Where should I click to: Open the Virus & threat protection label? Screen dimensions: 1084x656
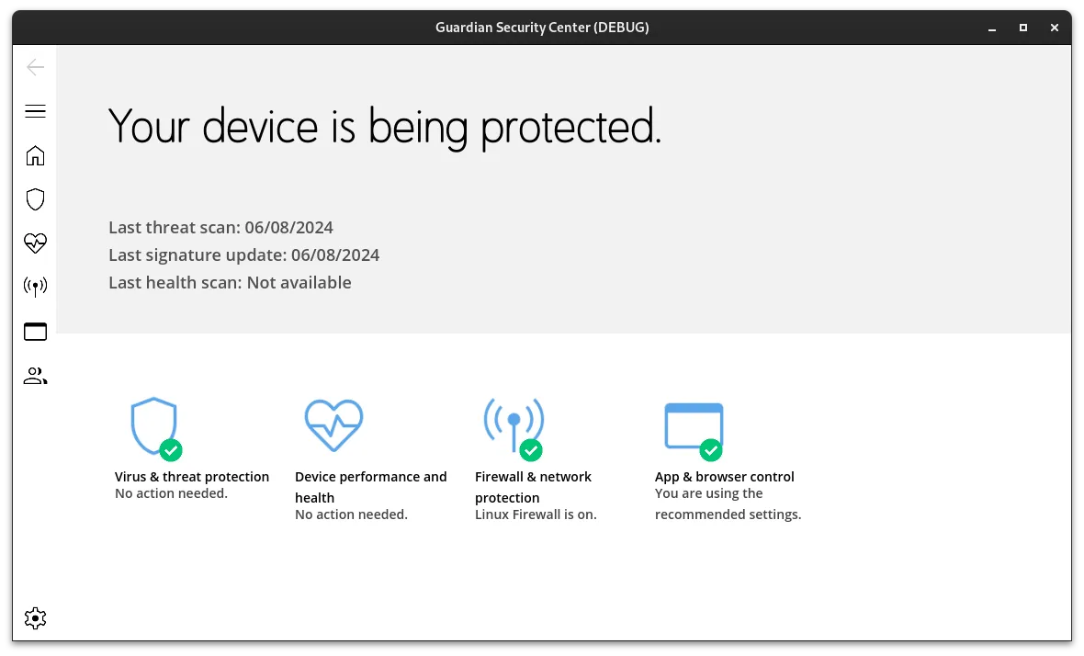192,477
